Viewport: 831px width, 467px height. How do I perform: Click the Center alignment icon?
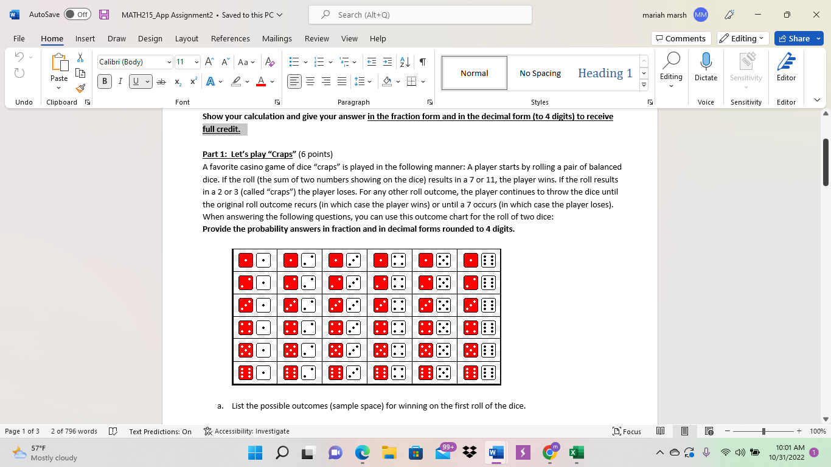click(310, 81)
